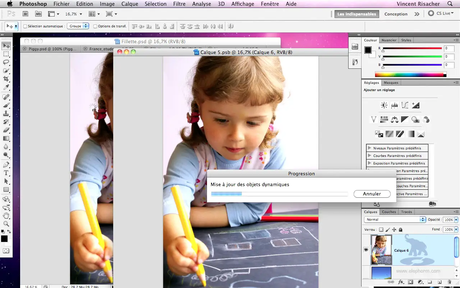Select the Quick Selection tool
The height and width of the screenshot is (288, 460).
click(x=6, y=71)
